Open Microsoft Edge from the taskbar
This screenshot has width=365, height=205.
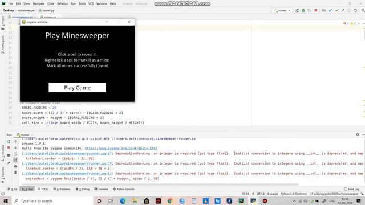pyautogui.click(x=123, y=201)
